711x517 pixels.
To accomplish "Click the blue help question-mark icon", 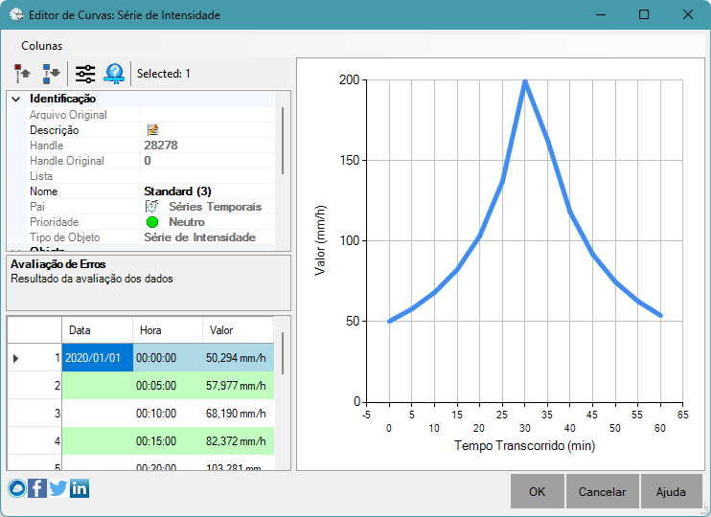I will point(114,74).
